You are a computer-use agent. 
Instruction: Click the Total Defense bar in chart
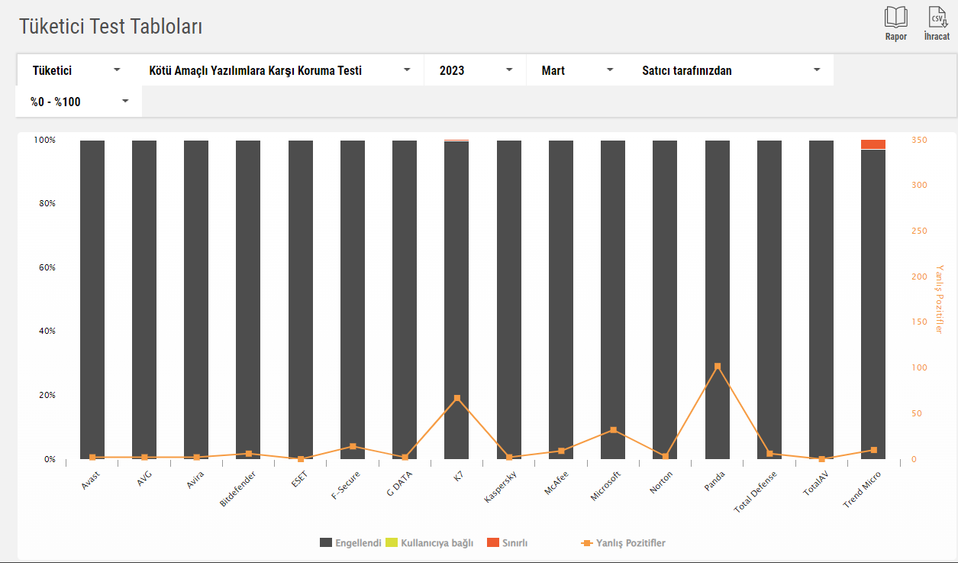[769, 299]
